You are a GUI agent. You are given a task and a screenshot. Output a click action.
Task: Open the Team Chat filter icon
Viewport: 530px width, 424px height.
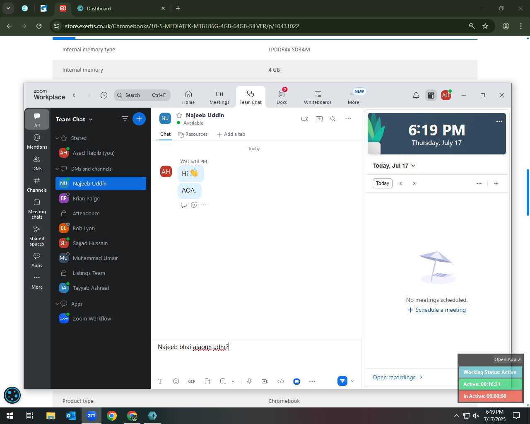click(x=125, y=119)
